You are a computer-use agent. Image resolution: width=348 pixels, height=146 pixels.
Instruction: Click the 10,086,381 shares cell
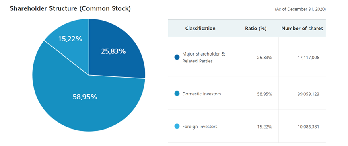(x=308, y=127)
